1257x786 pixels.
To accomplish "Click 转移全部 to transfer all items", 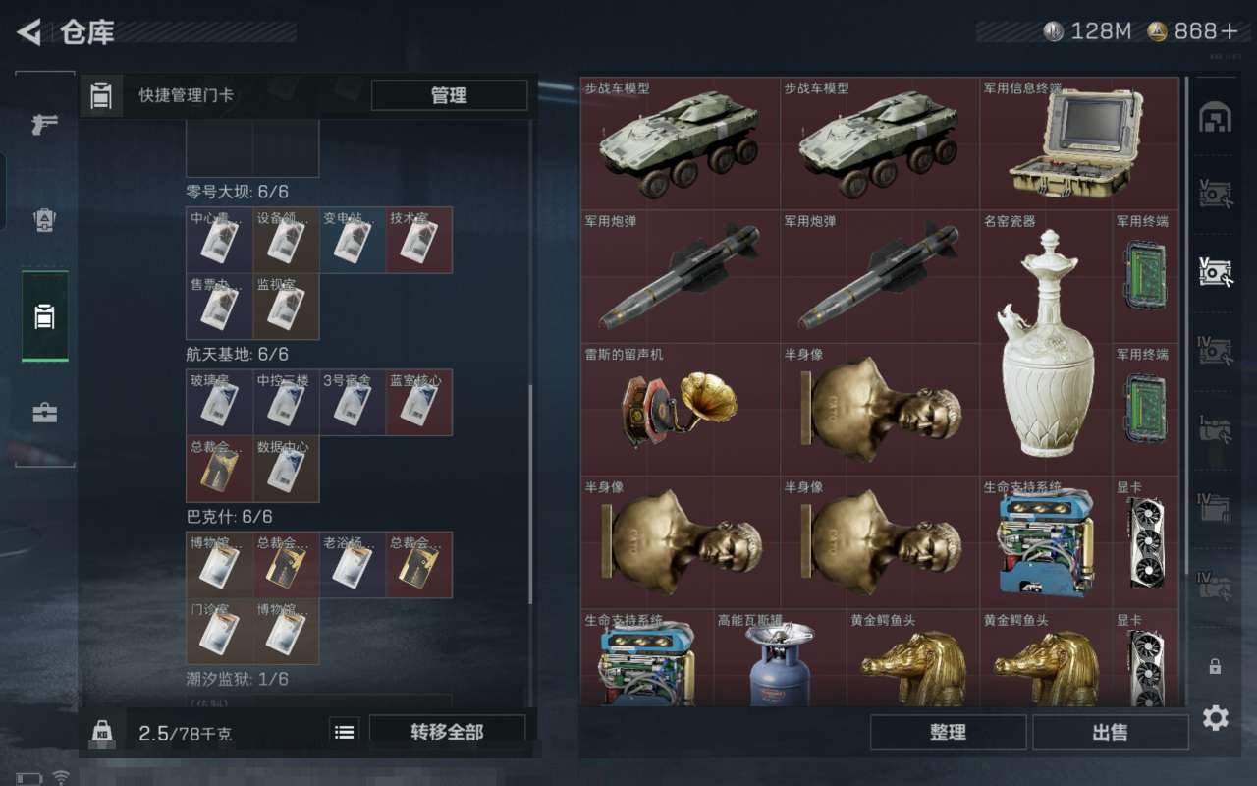I will coord(447,732).
